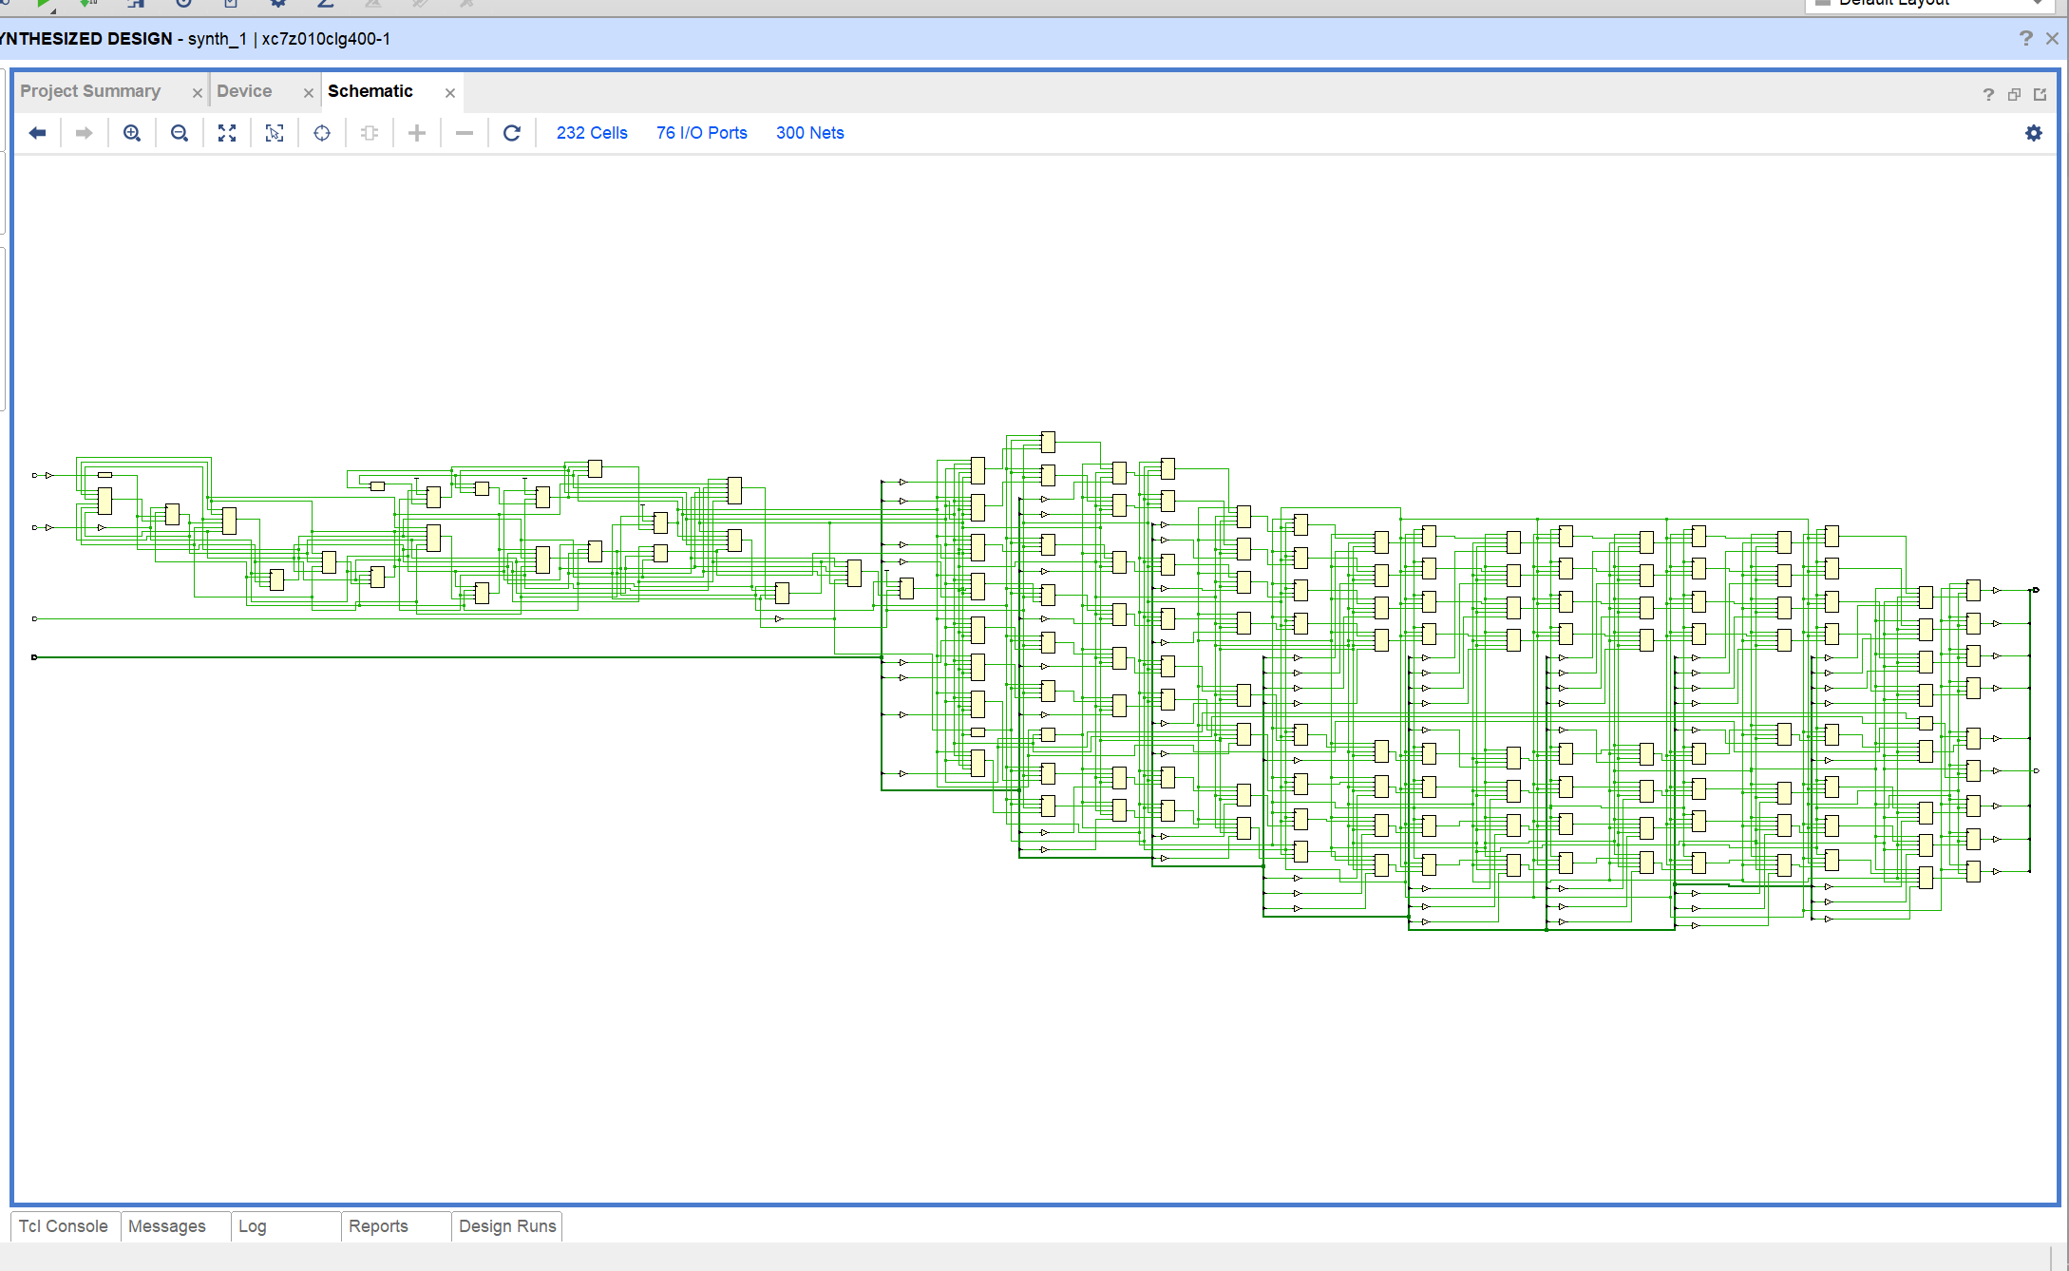
Task: Click the Zoom Out magnifier icon
Action: 180,133
